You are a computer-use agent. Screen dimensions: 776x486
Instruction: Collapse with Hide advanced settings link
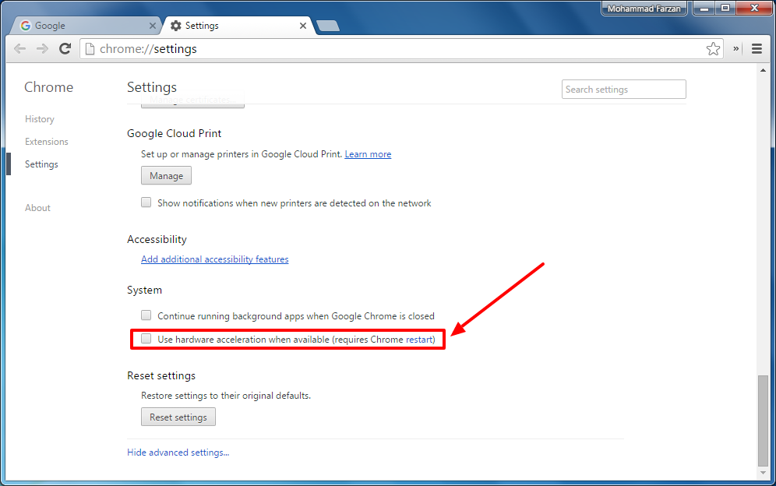[178, 453]
